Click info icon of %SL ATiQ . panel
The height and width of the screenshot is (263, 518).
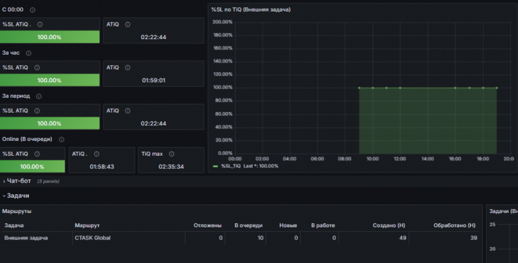[40, 24]
